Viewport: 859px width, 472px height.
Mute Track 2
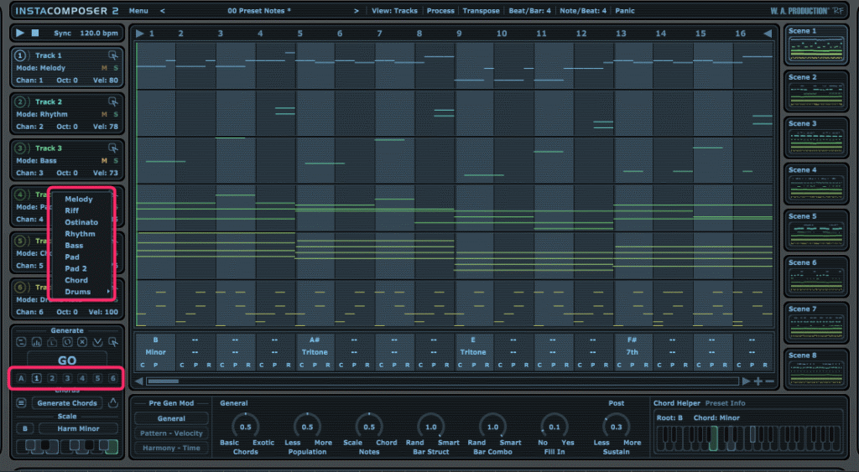point(104,115)
